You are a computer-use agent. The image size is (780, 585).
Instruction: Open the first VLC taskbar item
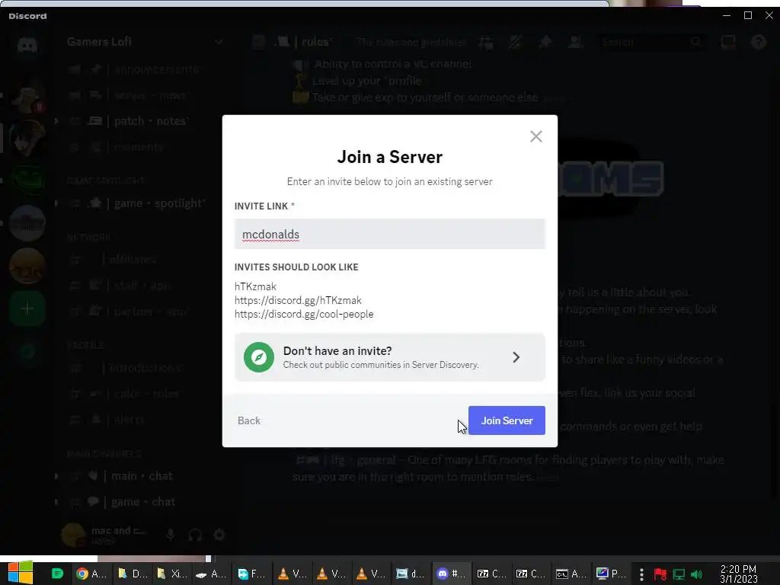tap(292, 574)
